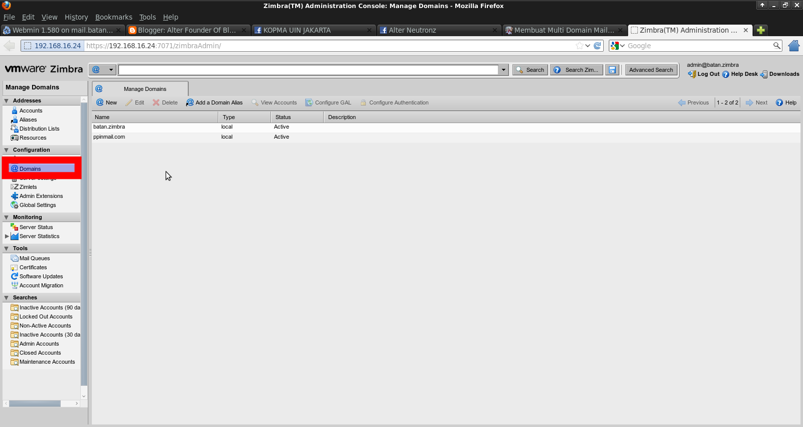Open the Google search engine dropdown
The height and width of the screenshot is (427, 803).
[618, 46]
